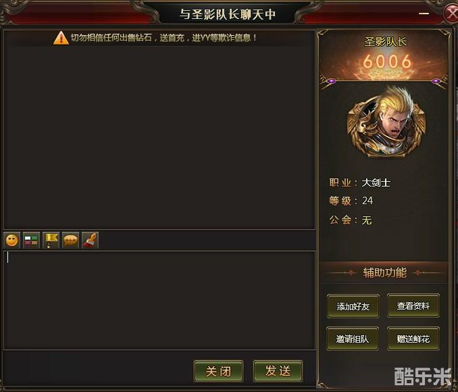The image size is (458, 392).
Task: Click the 添加好友 button
Action: pyautogui.click(x=353, y=306)
